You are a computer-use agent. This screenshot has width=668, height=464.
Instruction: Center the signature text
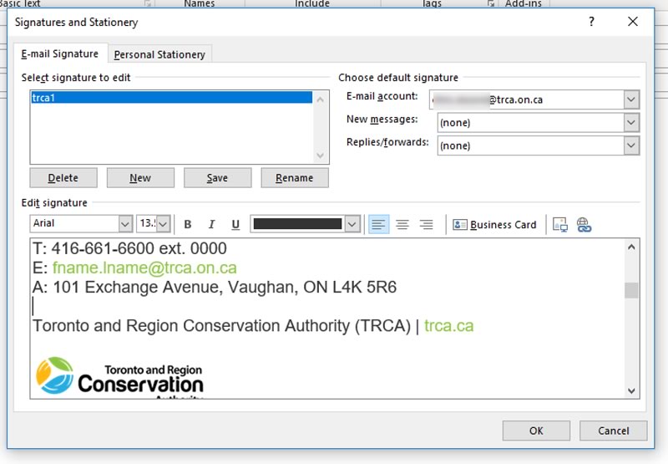point(402,224)
